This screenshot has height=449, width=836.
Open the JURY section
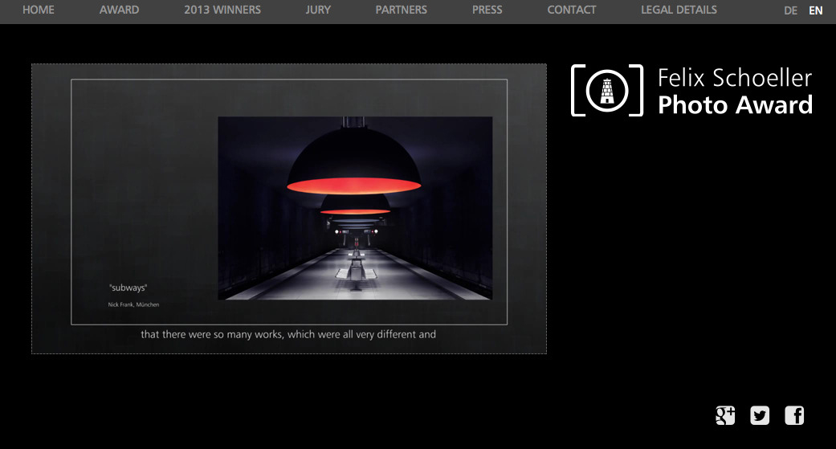[318, 10]
